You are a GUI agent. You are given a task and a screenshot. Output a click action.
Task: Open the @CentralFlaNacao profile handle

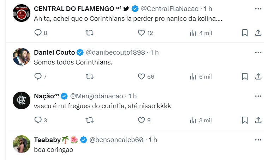170,8
